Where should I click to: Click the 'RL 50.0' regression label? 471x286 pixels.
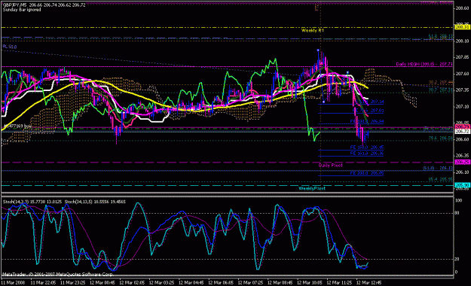[x=10, y=47]
